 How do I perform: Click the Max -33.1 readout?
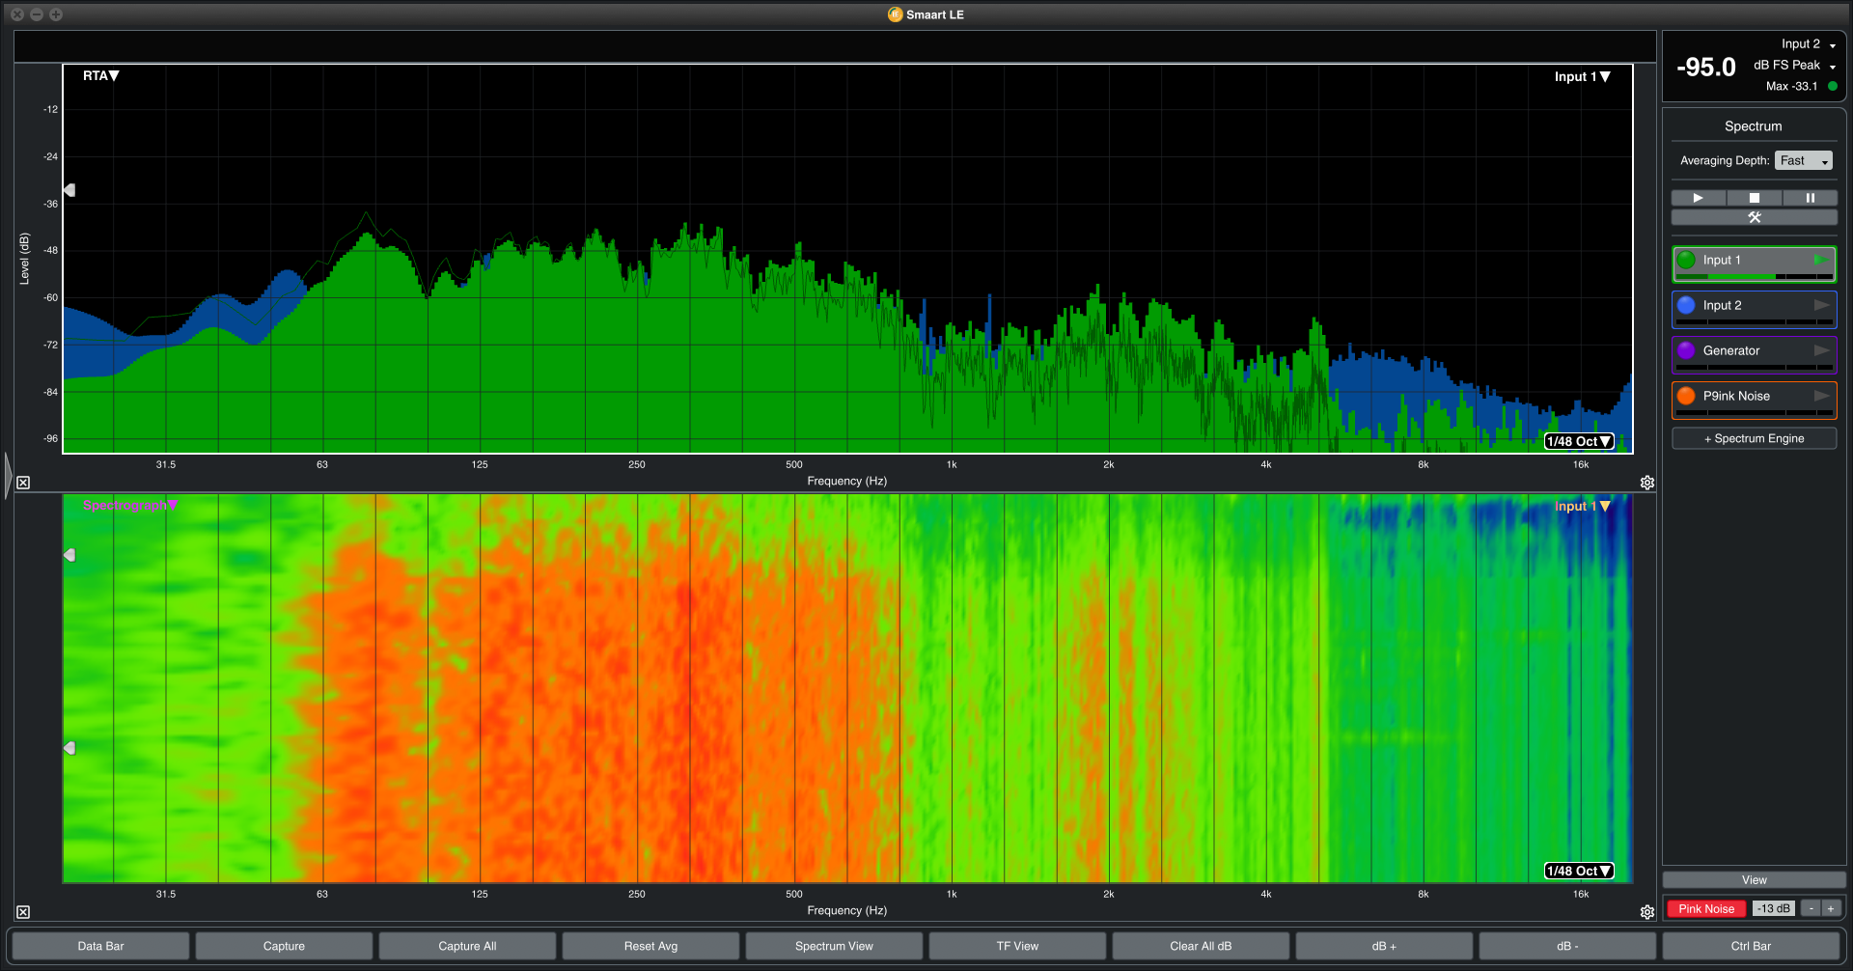[x=1791, y=86]
